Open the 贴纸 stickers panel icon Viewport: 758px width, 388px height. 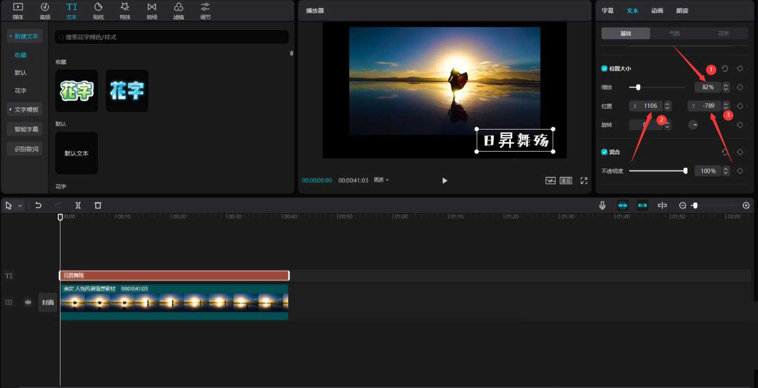pyautogui.click(x=98, y=11)
